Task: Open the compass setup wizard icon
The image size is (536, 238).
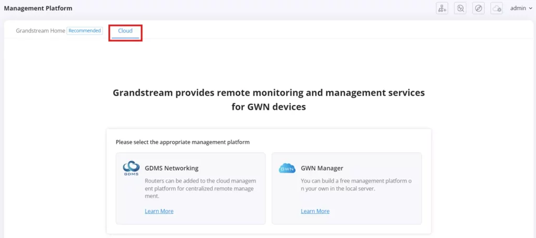Action: [478, 8]
